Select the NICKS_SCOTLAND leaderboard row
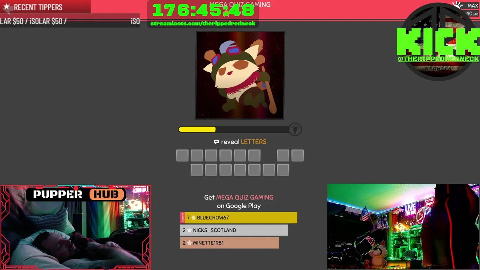Image resolution: width=480 pixels, height=270 pixels. point(234,230)
